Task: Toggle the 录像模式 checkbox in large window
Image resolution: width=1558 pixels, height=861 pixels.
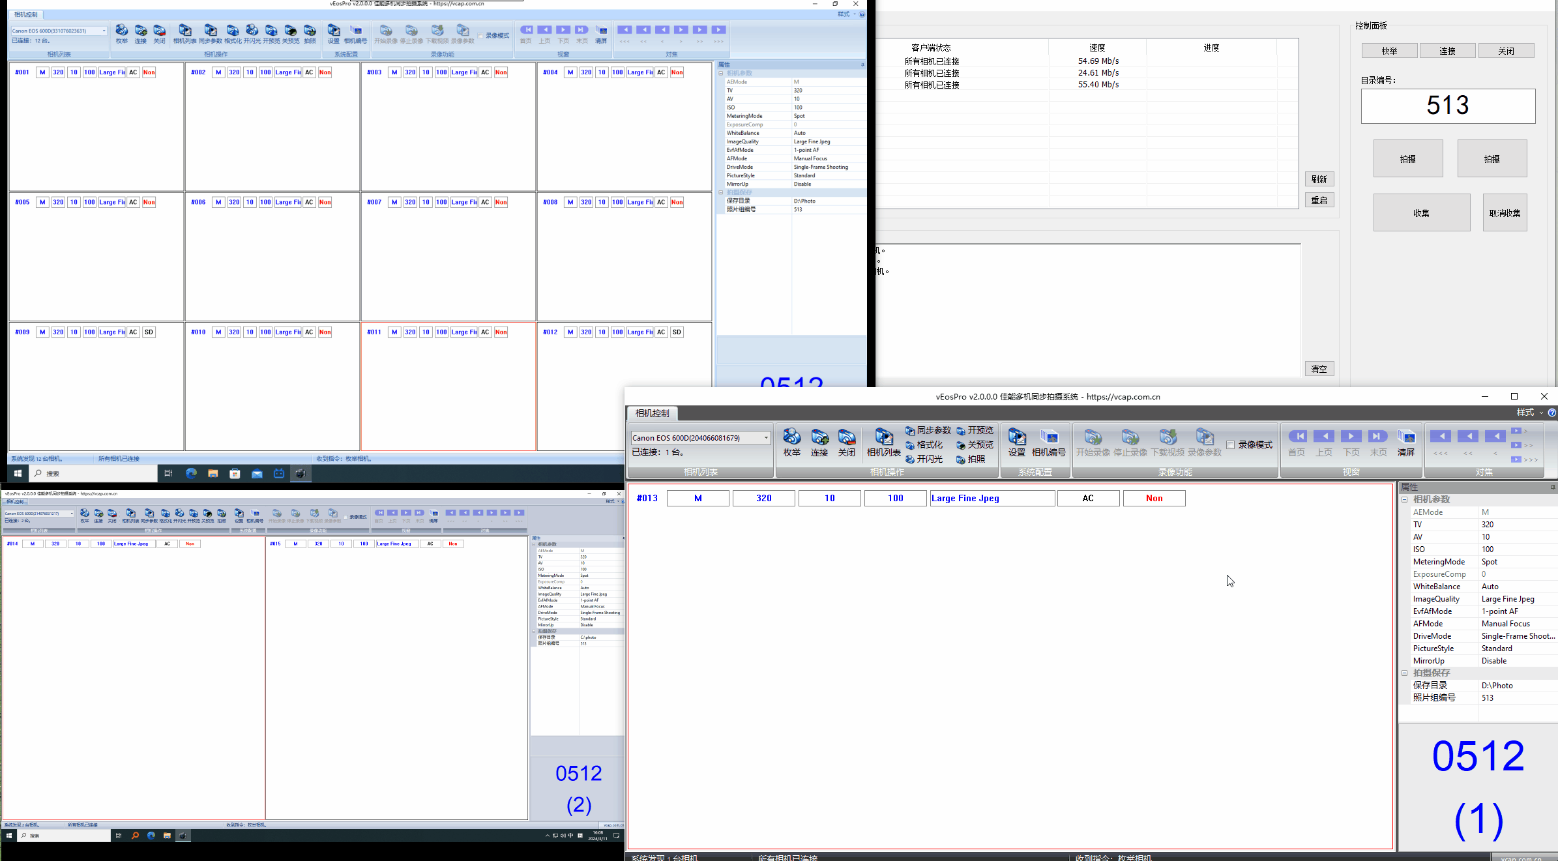Action: pos(1231,445)
